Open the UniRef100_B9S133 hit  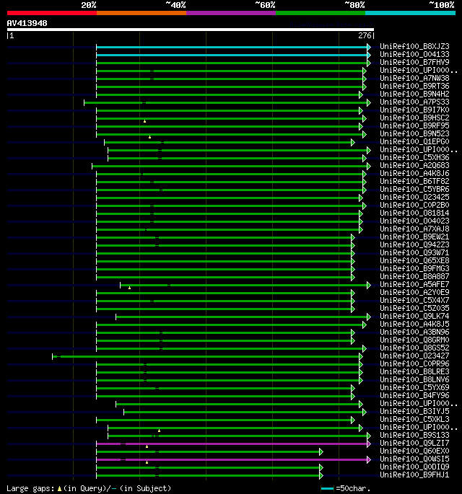pos(414,435)
